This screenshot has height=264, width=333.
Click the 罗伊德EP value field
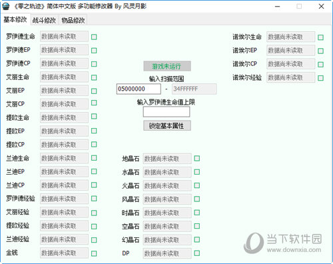coord(64,50)
